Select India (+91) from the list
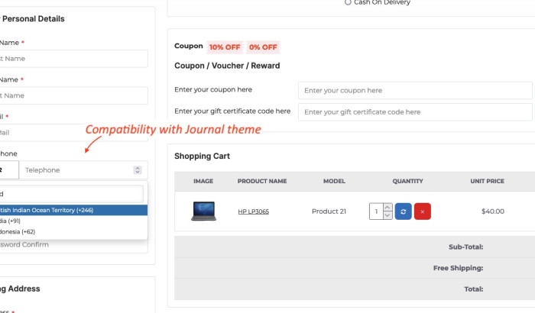This screenshot has width=535, height=313. 73,221
